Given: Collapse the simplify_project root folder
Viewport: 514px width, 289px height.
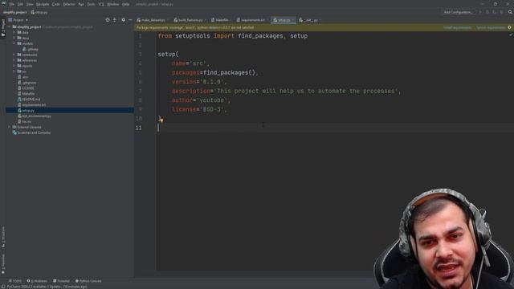Looking at the screenshot, I should coord(10,26).
